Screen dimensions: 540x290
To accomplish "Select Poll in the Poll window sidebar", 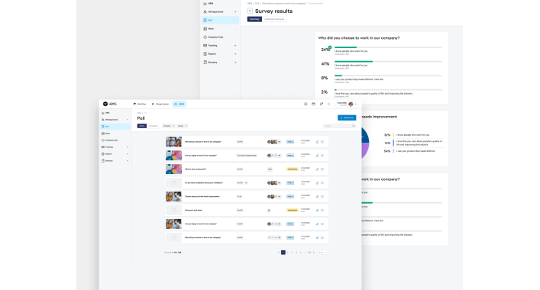I will pos(115,127).
